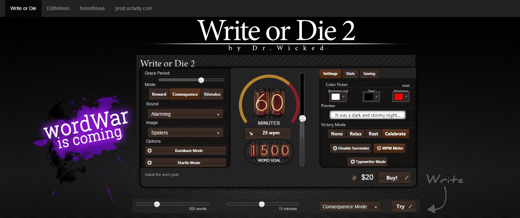Open the Background color swatch picker
This screenshot has height=218, width=520.
tap(338, 97)
